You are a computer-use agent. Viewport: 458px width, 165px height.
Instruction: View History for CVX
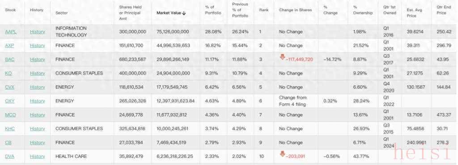pos(38,87)
